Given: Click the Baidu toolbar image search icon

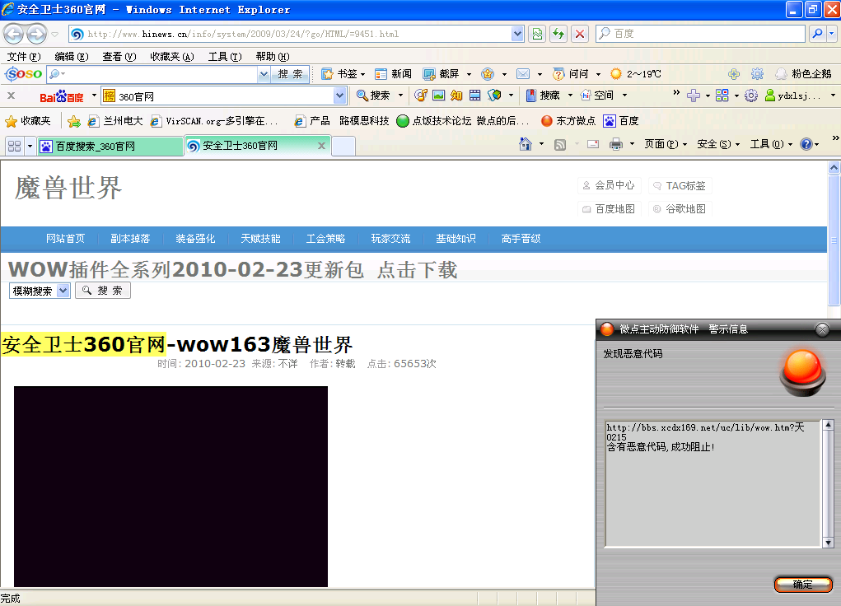Looking at the screenshot, I should [438, 96].
